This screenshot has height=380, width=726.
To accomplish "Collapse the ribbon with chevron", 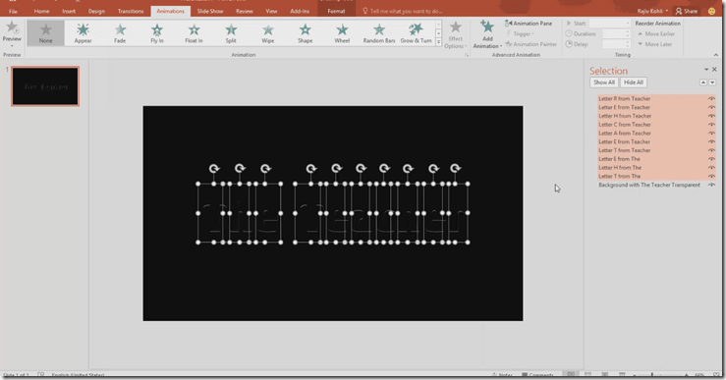I will click(716, 55).
